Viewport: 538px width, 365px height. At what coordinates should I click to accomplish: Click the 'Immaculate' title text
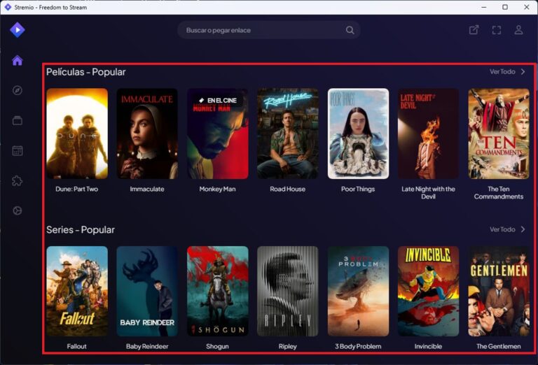click(x=147, y=189)
